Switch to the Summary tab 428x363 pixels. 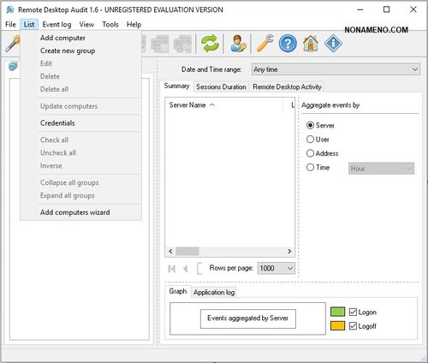pyautogui.click(x=176, y=86)
